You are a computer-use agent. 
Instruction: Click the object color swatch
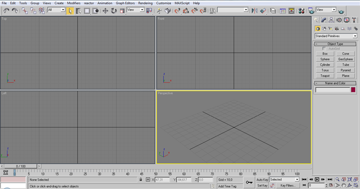pyautogui.click(x=353, y=90)
